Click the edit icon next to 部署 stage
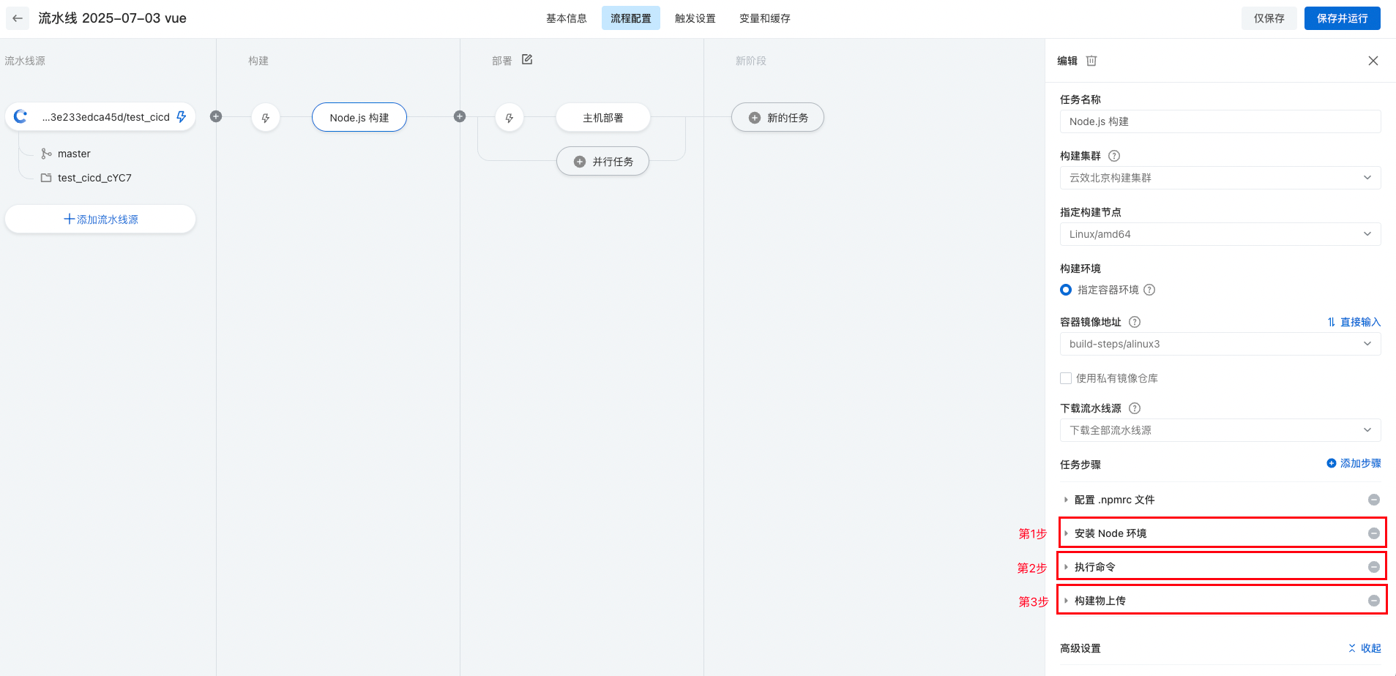Viewport: 1396px width, 676px height. [527, 59]
